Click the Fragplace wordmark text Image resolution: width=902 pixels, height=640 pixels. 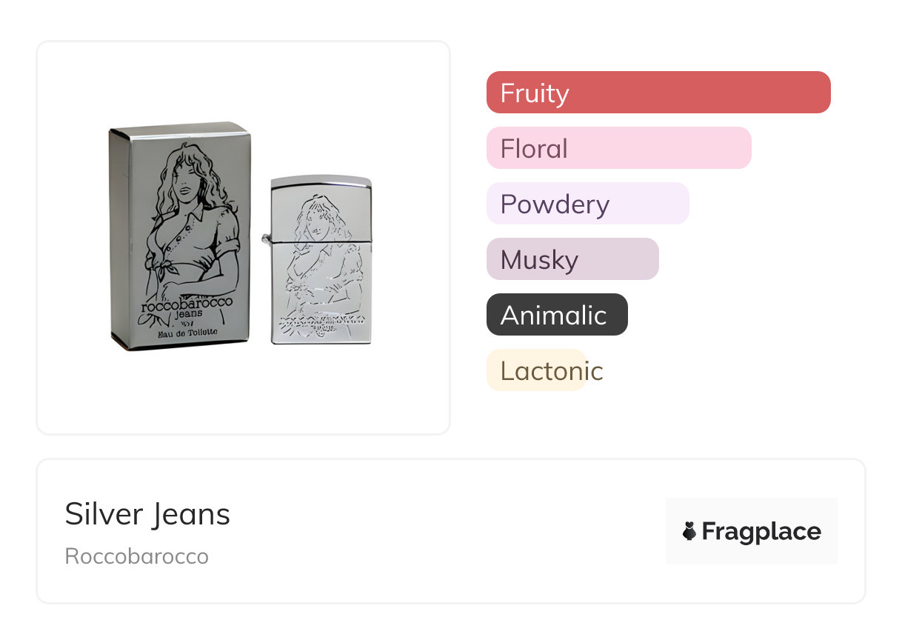pyautogui.click(x=761, y=531)
